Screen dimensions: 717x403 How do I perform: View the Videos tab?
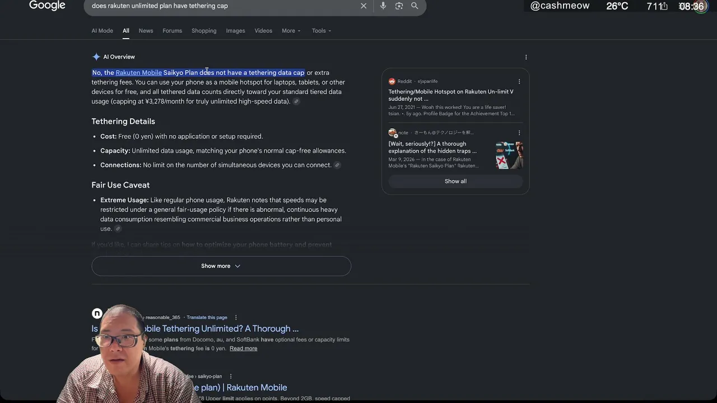[263, 31]
